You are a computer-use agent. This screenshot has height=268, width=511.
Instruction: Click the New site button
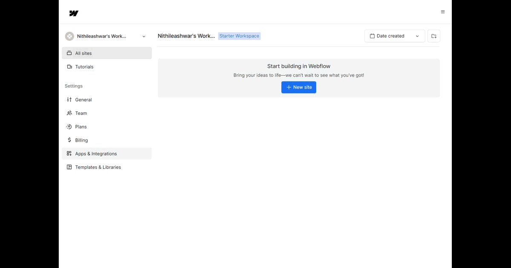click(299, 87)
